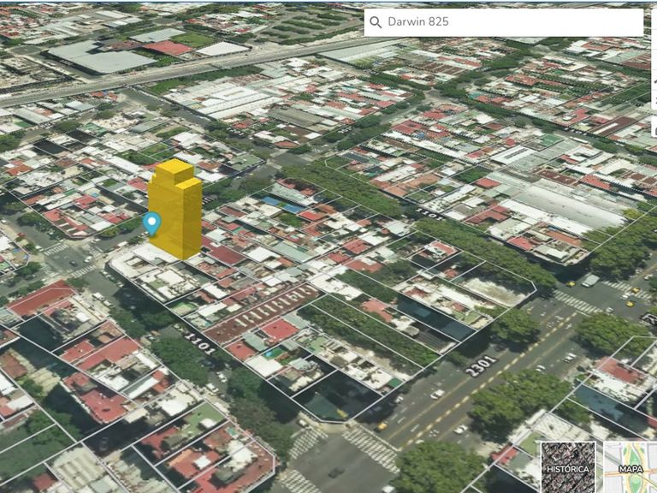Click the large grey warehouse roof at top left
This screenshot has height=493, width=657.
point(101,58)
